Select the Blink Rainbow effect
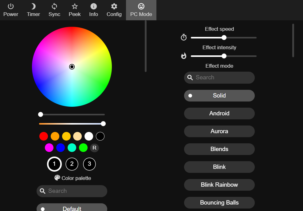This screenshot has width=303, height=211. (219, 185)
